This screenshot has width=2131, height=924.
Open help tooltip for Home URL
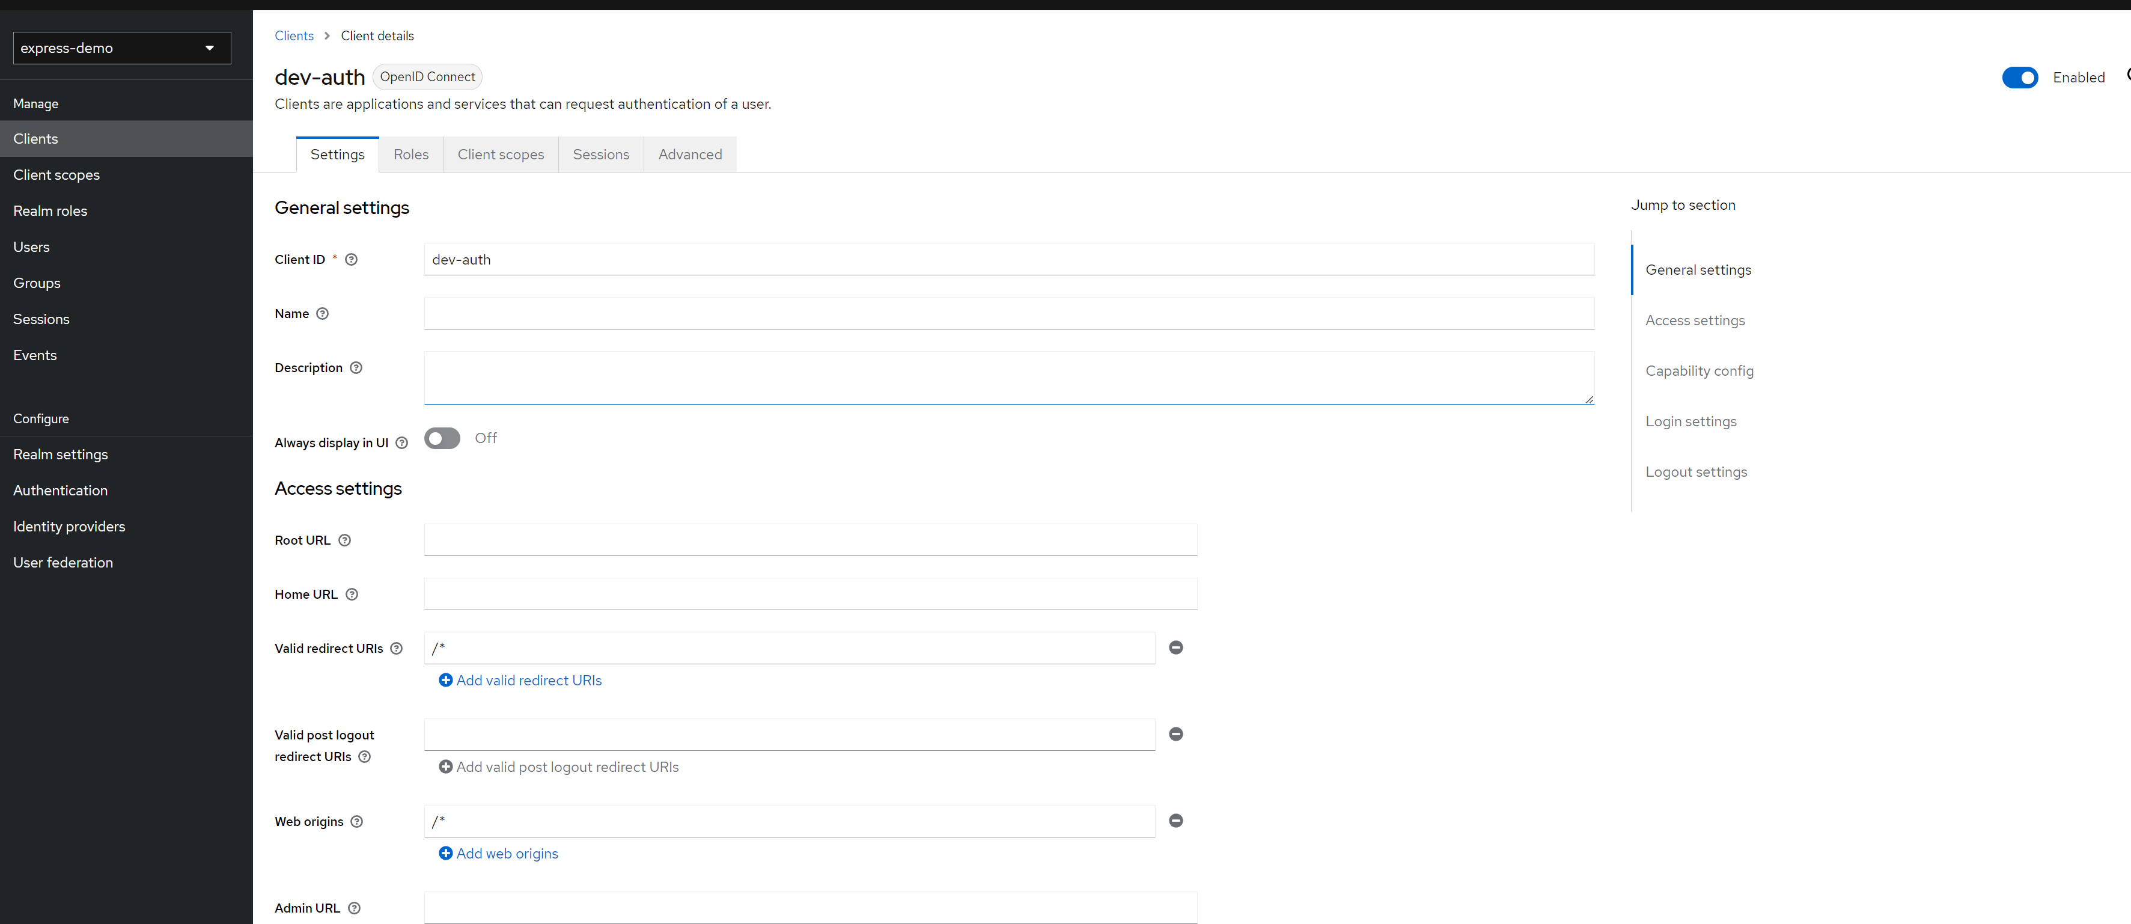tap(352, 594)
